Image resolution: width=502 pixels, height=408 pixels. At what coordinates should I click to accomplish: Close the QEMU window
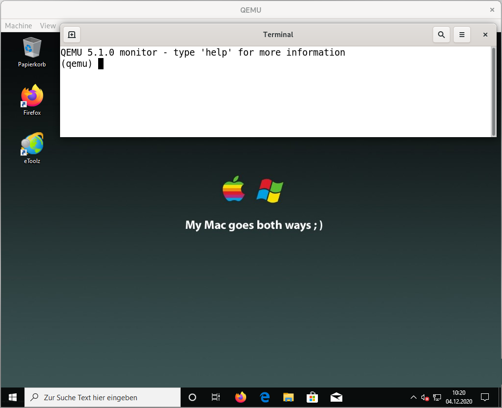(492, 10)
